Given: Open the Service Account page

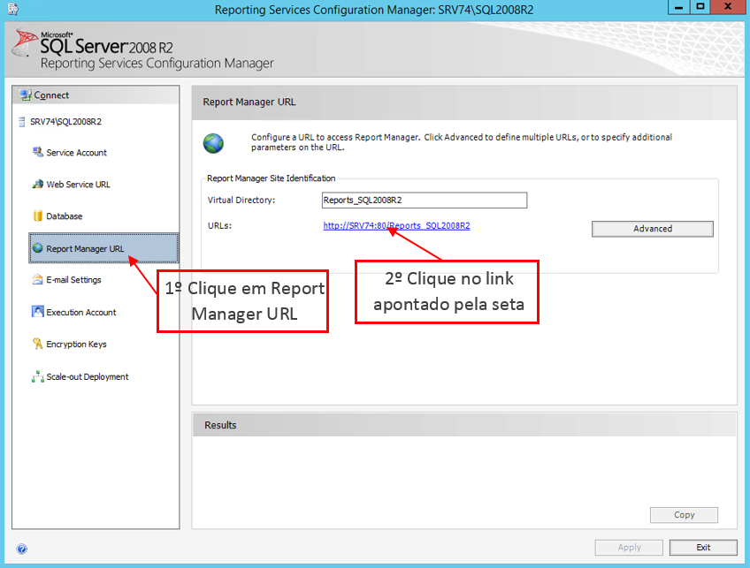Looking at the screenshot, I should coord(76,153).
